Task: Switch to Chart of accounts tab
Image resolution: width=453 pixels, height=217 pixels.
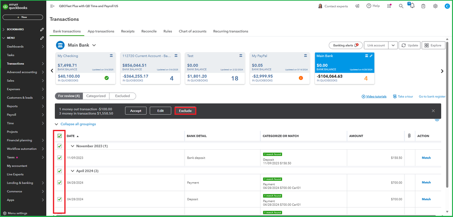Action: coord(192,31)
